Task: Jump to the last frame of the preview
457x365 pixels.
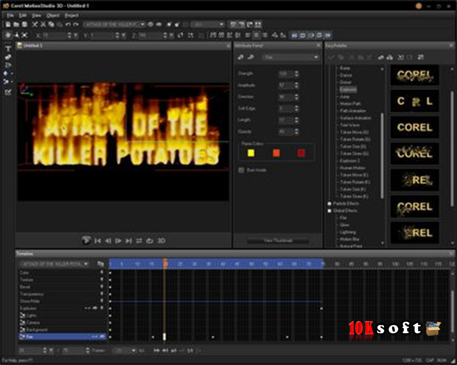Action: click(x=129, y=240)
